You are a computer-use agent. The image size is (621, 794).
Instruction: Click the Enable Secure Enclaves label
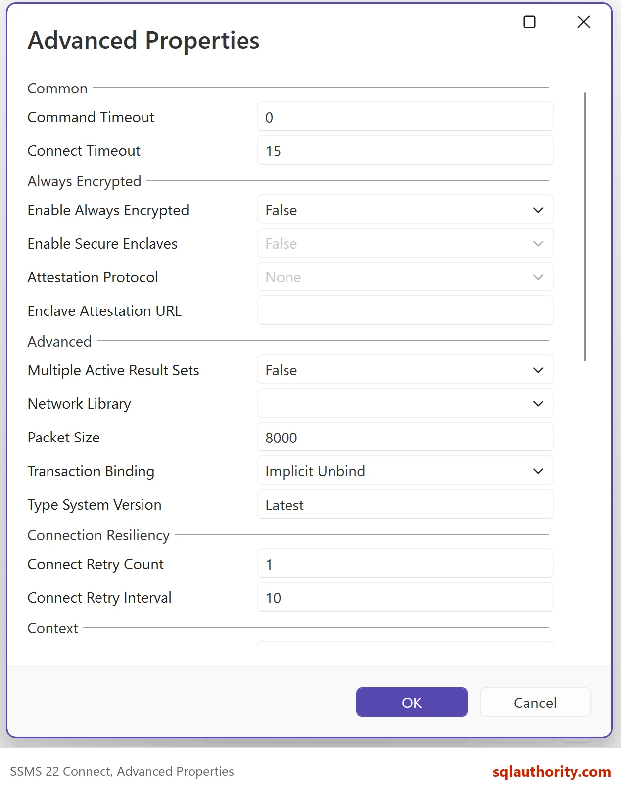tap(102, 244)
